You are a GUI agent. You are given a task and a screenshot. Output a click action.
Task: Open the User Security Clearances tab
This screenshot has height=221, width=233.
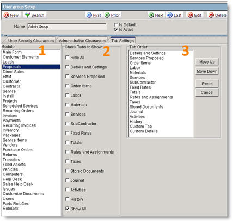(x=31, y=41)
